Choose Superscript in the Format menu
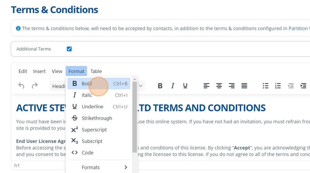 [x=94, y=130]
